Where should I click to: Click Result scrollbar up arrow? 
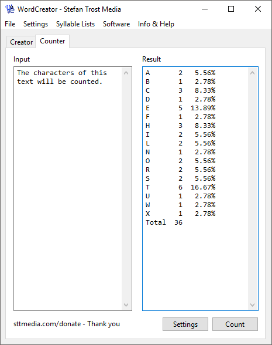(253, 73)
